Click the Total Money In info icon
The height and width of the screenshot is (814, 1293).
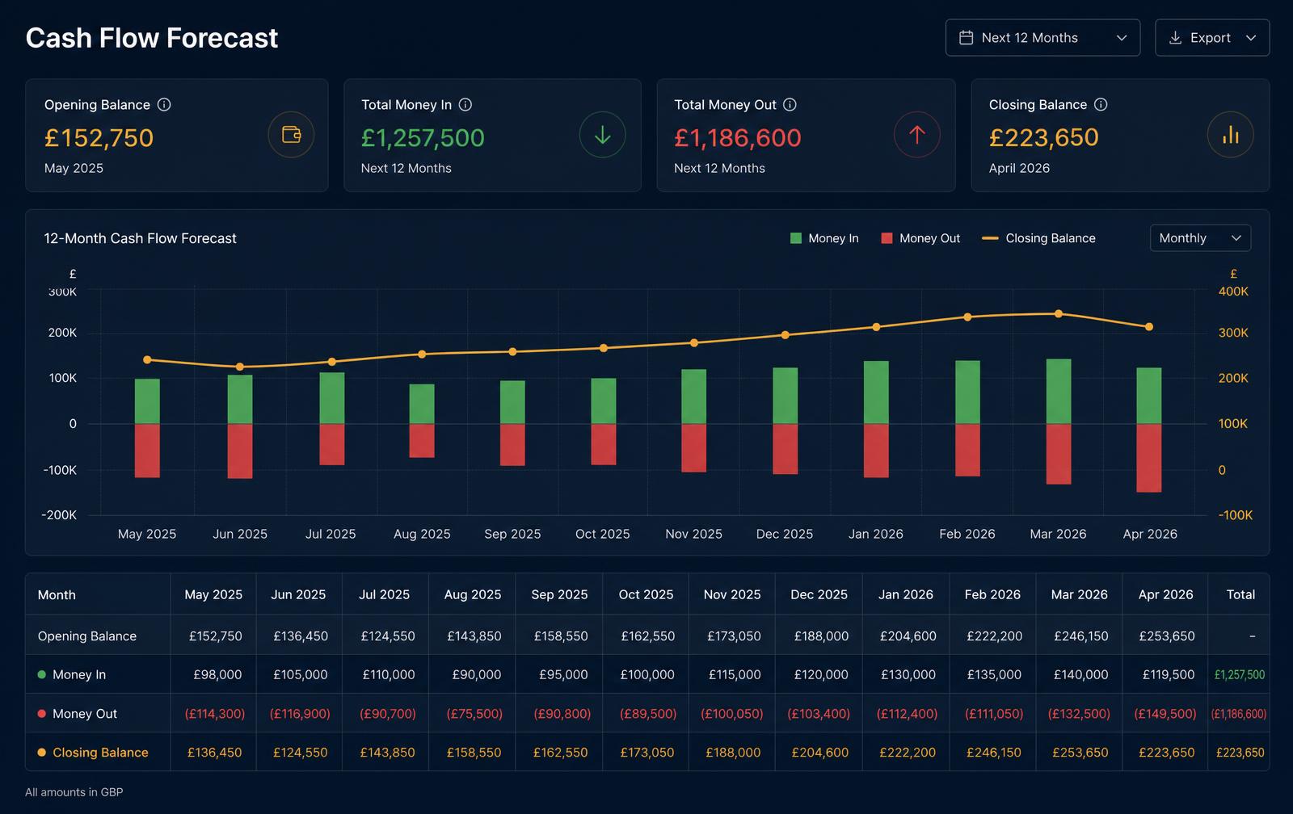point(465,104)
